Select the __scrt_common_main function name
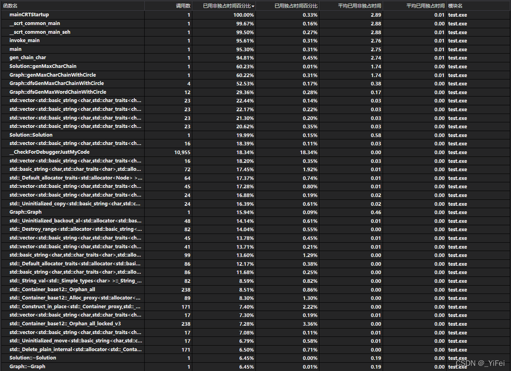Viewport: 511px width, 371px height. click(35, 23)
